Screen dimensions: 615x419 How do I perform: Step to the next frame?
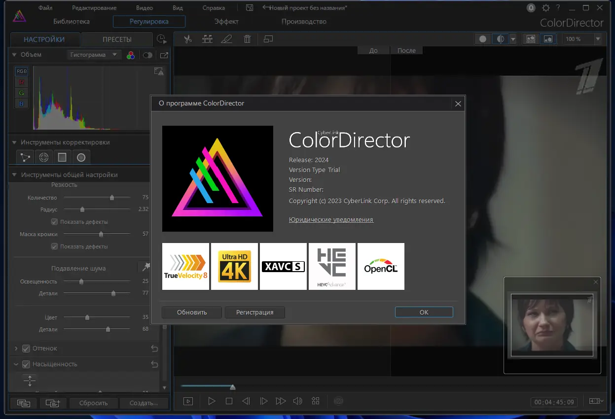click(x=263, y=401)
